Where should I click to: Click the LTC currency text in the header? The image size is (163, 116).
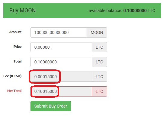(151, 11)
